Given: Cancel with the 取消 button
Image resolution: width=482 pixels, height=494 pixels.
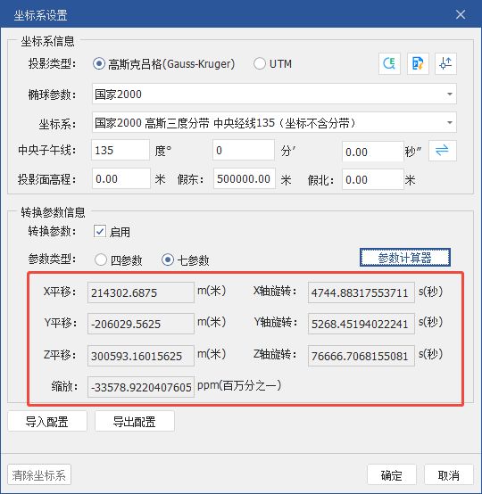Looking at the screenshot, I should click(x=449, y=474).
